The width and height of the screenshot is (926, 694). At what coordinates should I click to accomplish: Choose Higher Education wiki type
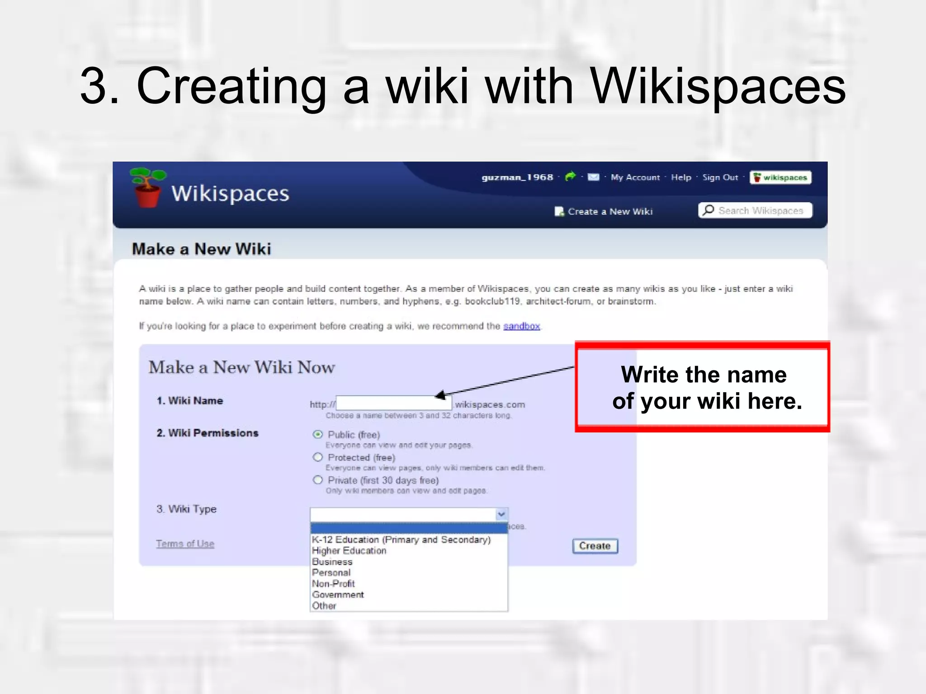[x=409, y=551]
